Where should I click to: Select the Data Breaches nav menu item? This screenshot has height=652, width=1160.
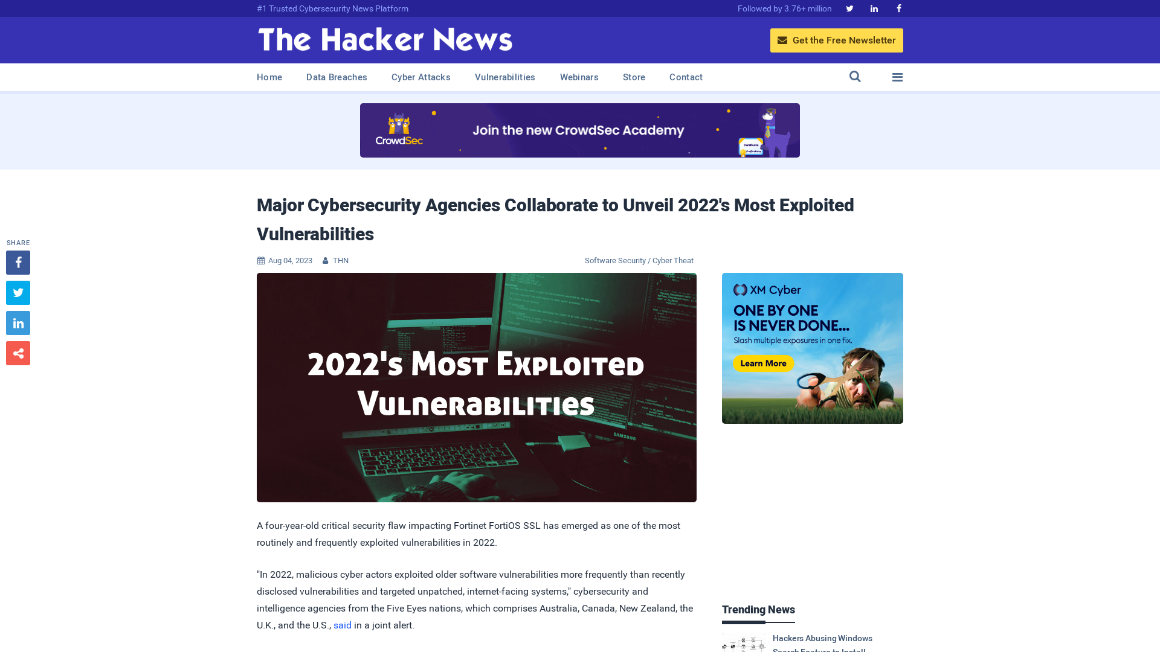(x=336, y=77)
